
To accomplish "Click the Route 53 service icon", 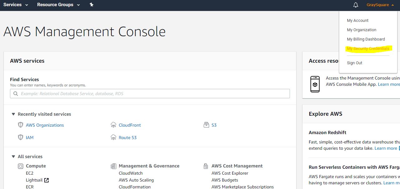I will tap(113, 137).
